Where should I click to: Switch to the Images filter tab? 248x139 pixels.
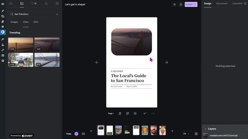click(x=14, y=22)
